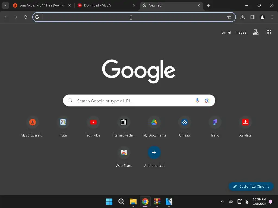Open Chrome three-dot menu
This screenshot has width=278, height=208.
(x=272, y=17)
